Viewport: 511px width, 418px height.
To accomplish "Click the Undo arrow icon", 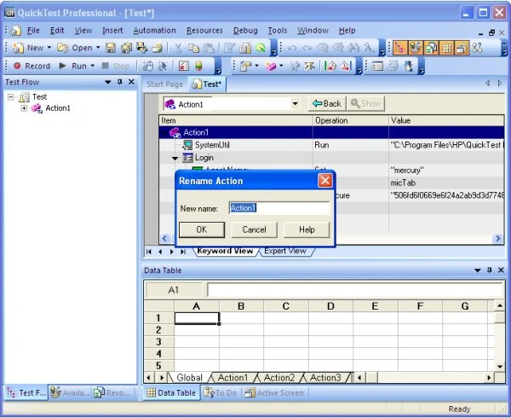I will [x=292, y=49].
